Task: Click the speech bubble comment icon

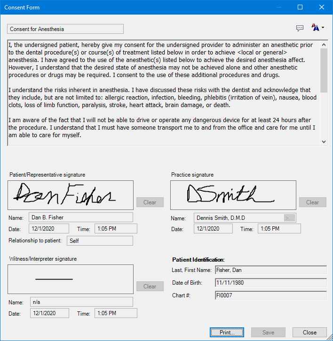Action: (300, 28)
